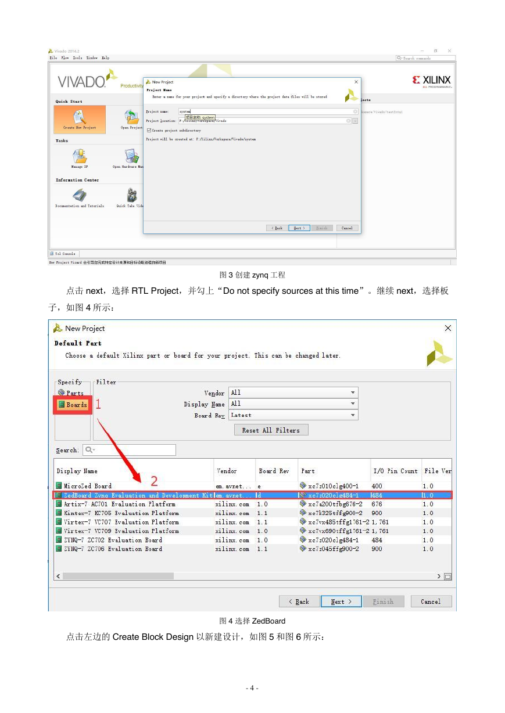Click the Tcl Console tab icon
The height and width of the screenshot is (713, 505).
coord(52,254)
